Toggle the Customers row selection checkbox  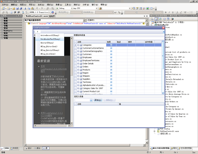tap(111, 54)
